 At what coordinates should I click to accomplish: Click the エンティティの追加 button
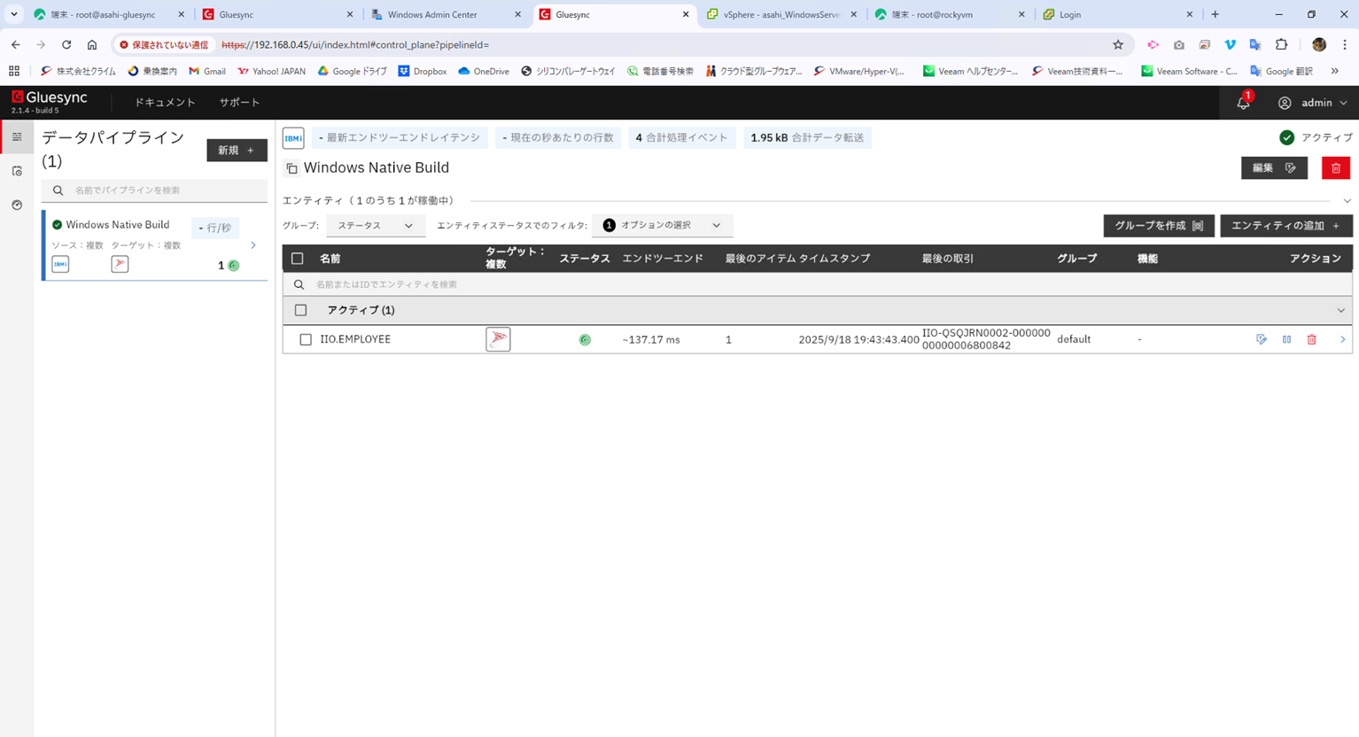(x=1285, y=226)
